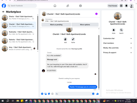The width and height of the screenshot is (137, 103).
Task: Open purple conversation info icon
Action: pyautogui.click(x=96, y=14)
